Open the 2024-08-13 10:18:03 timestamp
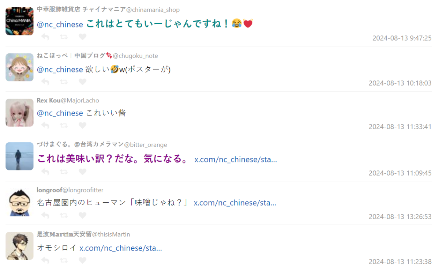This screenshot has width=439, height=271. [x=400, y=83]
